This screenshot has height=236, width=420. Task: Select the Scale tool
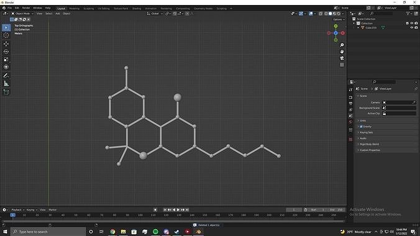6,59
